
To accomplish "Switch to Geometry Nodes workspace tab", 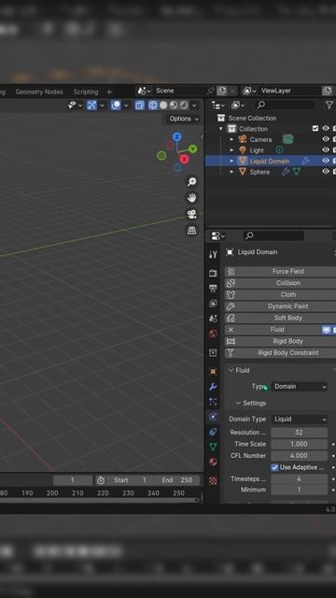I will coord(39,92).
